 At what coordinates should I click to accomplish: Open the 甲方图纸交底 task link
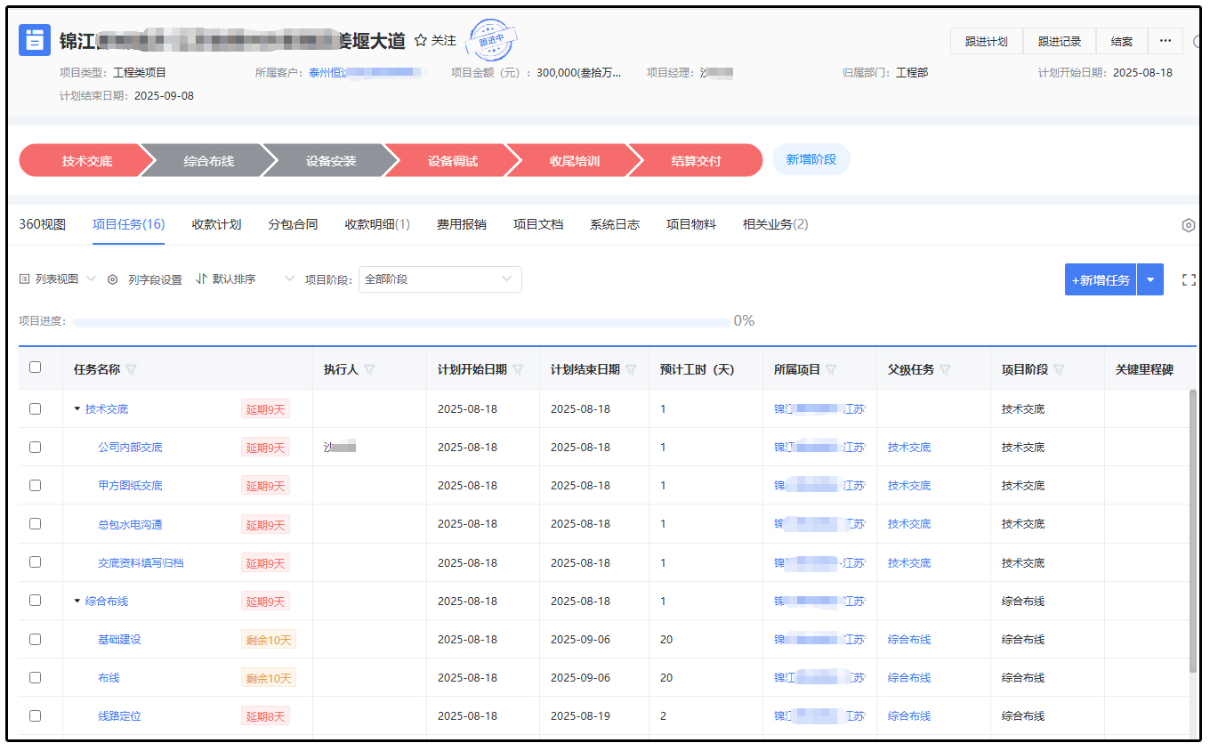130,486
